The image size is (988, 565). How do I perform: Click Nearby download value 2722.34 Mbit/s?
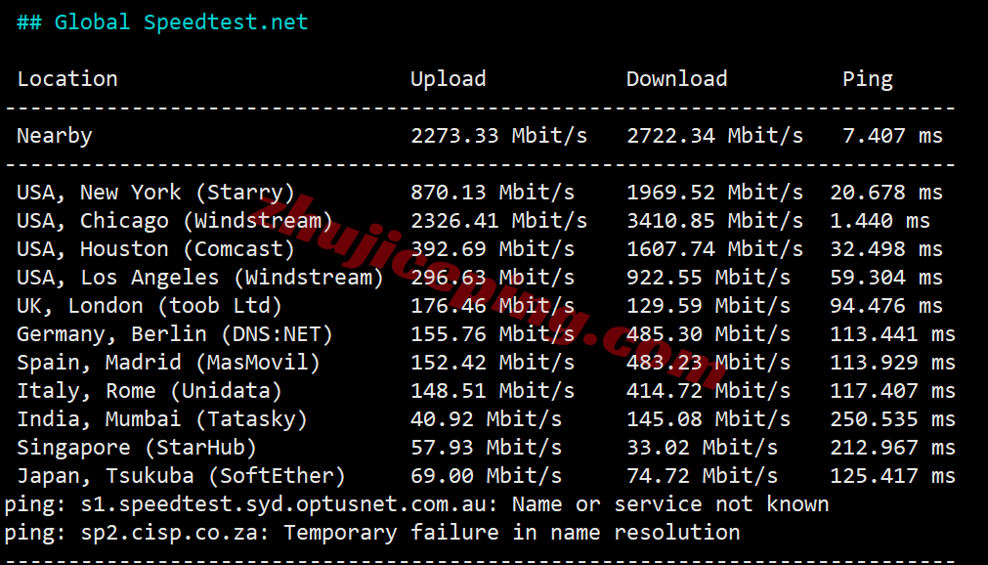click(x=715, y=136)
